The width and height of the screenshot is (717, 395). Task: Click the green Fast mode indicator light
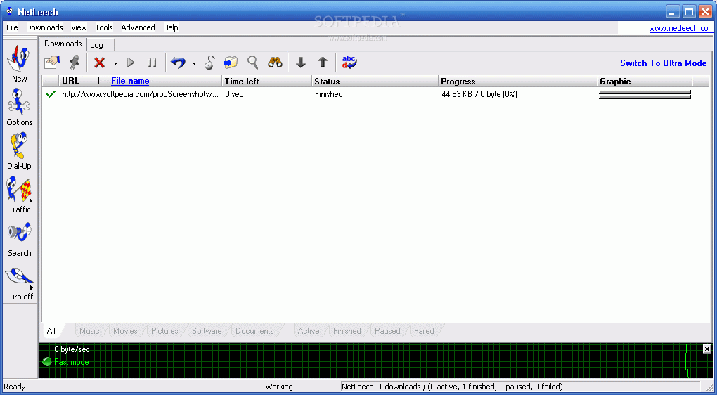click(x=46, y=362)
